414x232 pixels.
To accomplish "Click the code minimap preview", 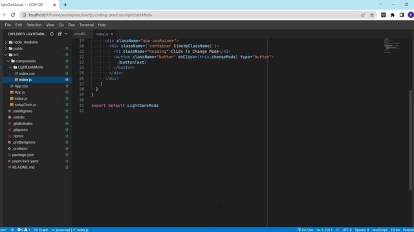I will [393, 45].
